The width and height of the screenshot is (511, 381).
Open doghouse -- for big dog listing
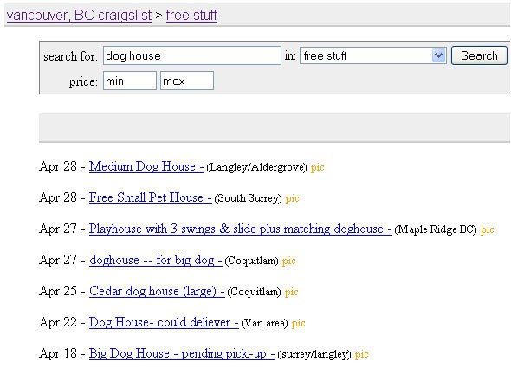pos(155,260)
